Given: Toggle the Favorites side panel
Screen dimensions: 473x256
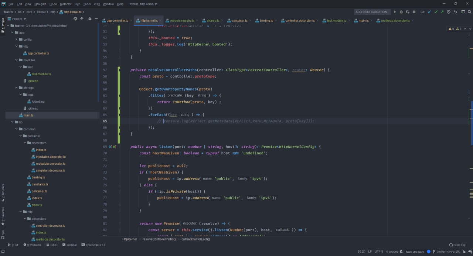Looking at the screenshot, I should click(3, 216).
